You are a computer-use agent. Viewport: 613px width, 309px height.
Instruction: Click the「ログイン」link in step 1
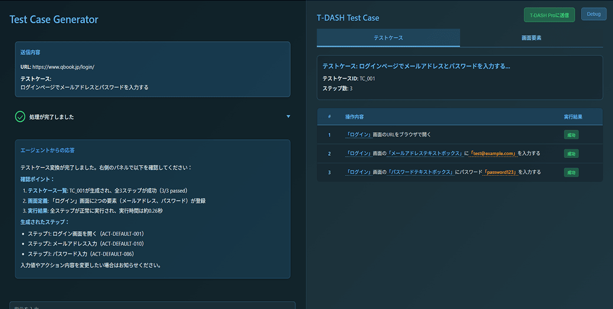(x=359, y=134)
